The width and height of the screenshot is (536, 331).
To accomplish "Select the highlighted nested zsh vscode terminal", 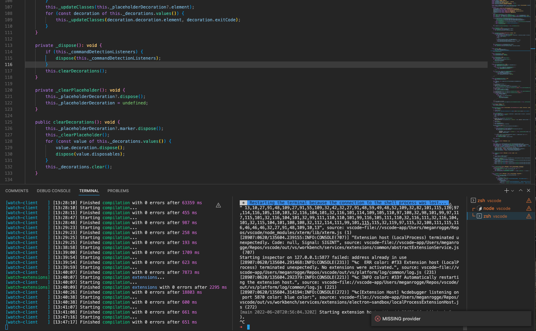I will pyautogui.click(x=500, y=216).
